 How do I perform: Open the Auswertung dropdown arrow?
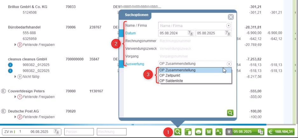[228, 64]
